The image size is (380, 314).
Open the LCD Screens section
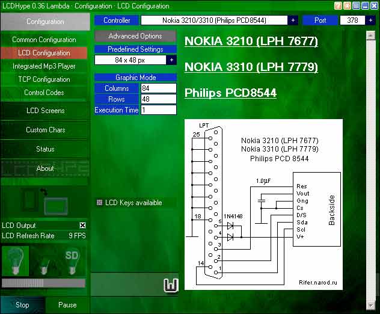pyautogui.click(x=45, y=111)
